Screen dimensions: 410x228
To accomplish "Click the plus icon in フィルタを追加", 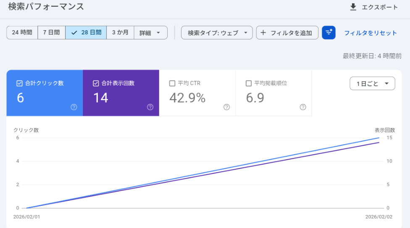I will 263,33.
